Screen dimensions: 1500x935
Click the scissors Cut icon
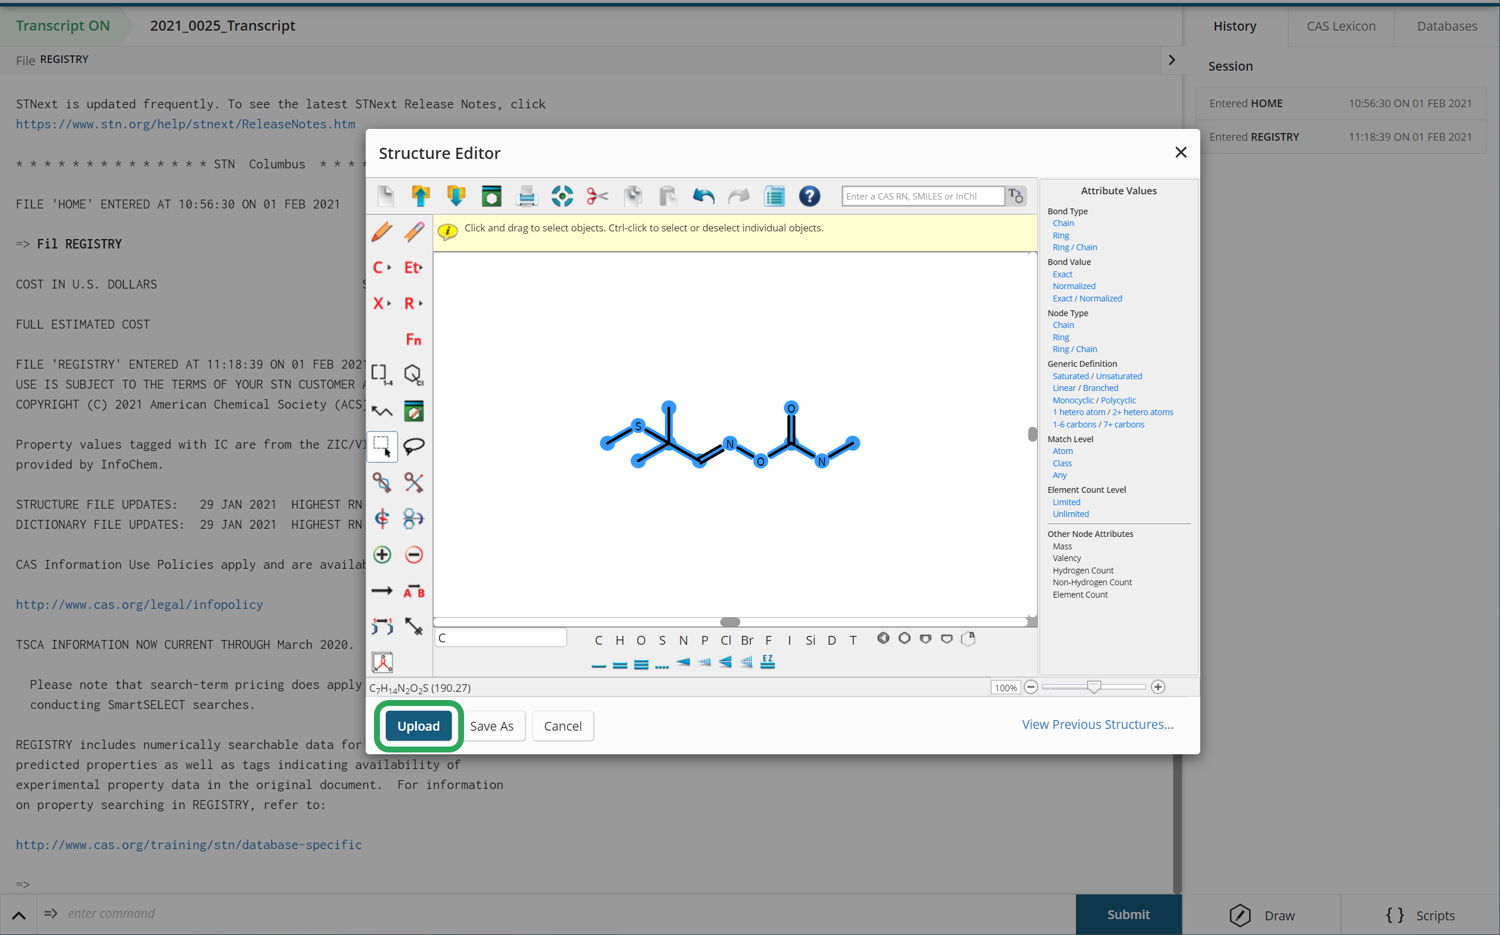coord(597,196)
